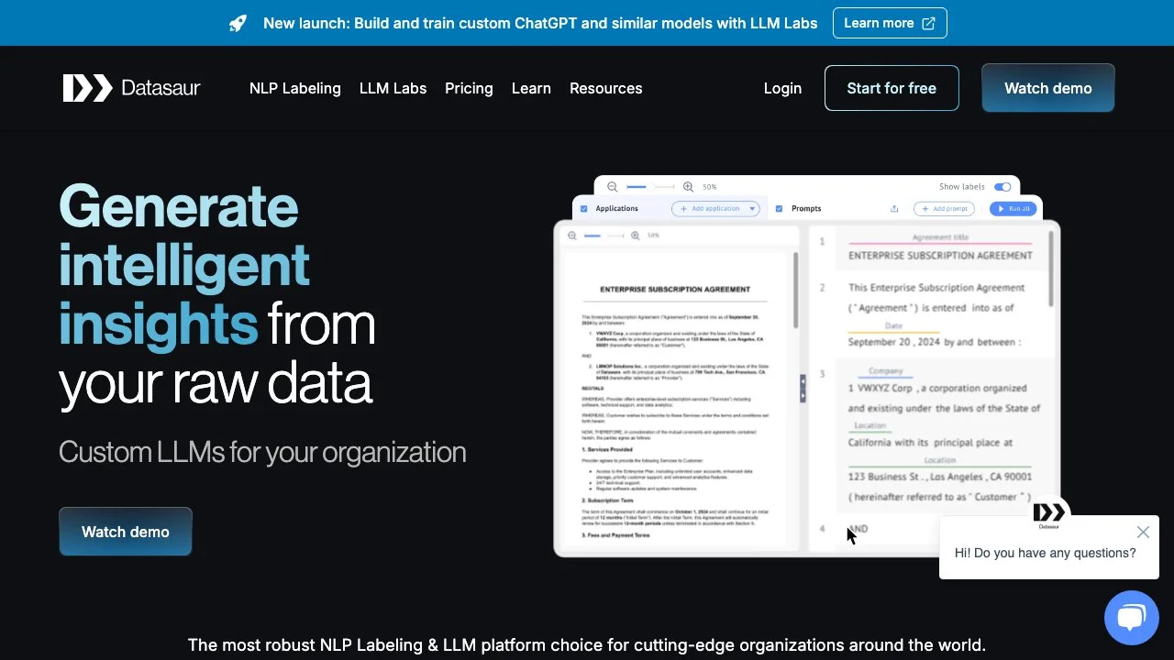Click the Watch demo button in the header
1174x660 pixels.
1048,88
